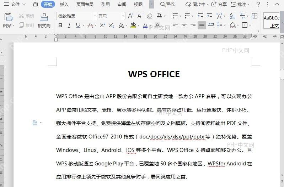The width and height of the screenshot is (284, 187).
Task: Click the bullet list icon
Action: pyautogui.click(x=175, y=16)
